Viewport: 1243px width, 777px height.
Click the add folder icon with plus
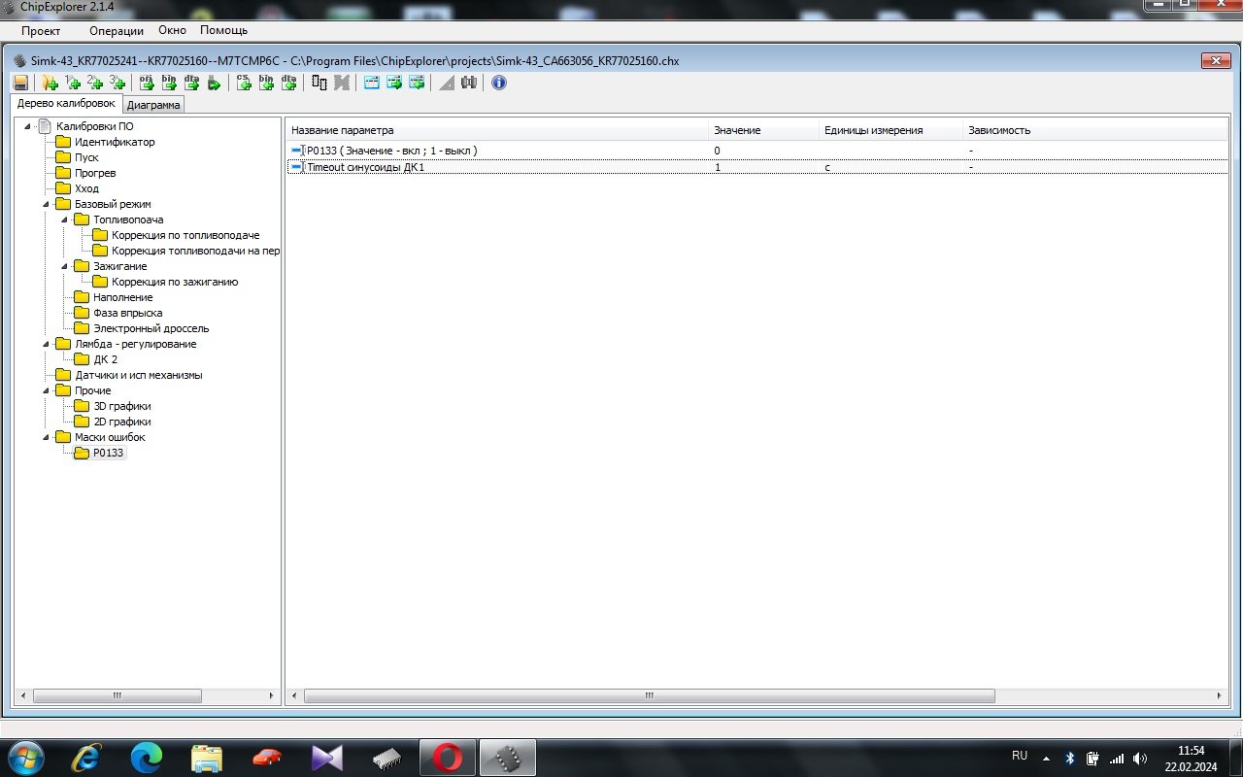click(x=50, y=84)
